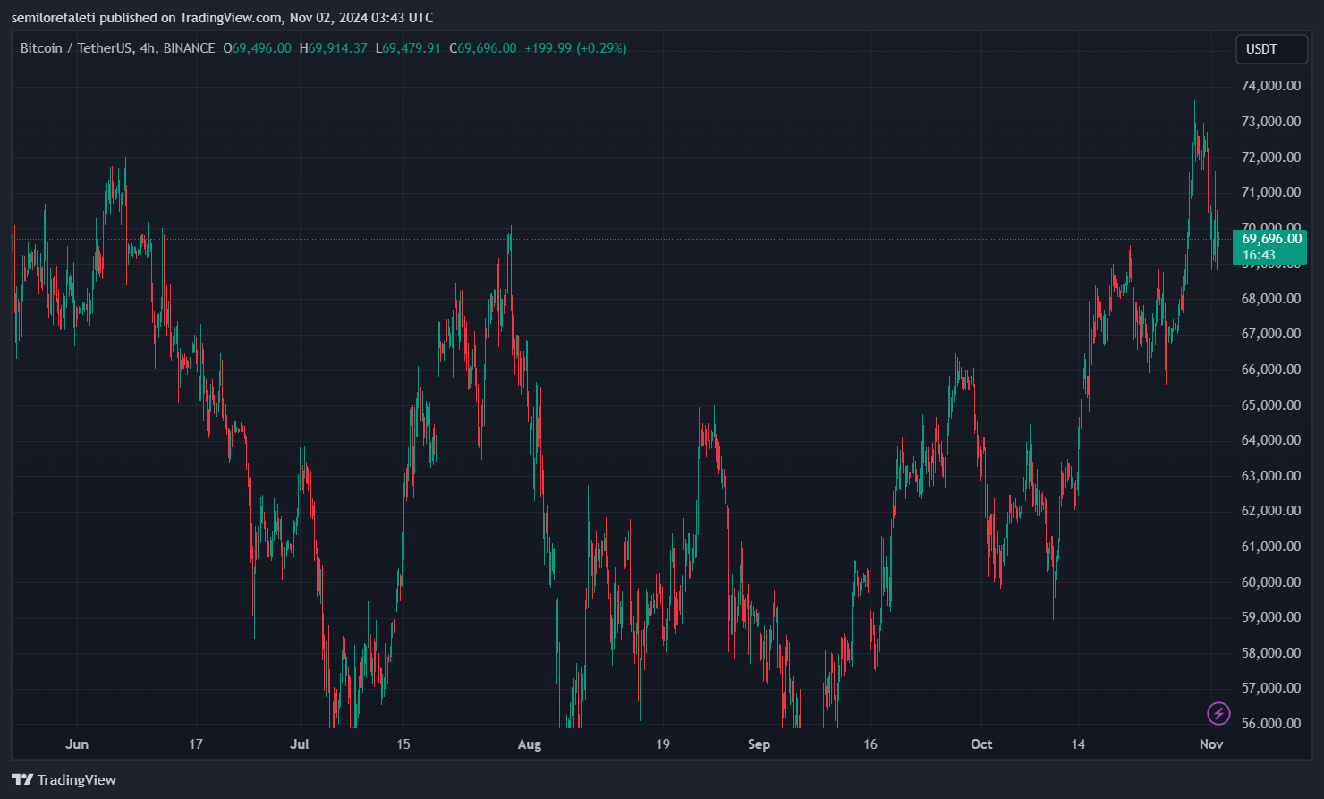
Task: Click the 15 date label after Jul
Action: click(x=403, y=744)
